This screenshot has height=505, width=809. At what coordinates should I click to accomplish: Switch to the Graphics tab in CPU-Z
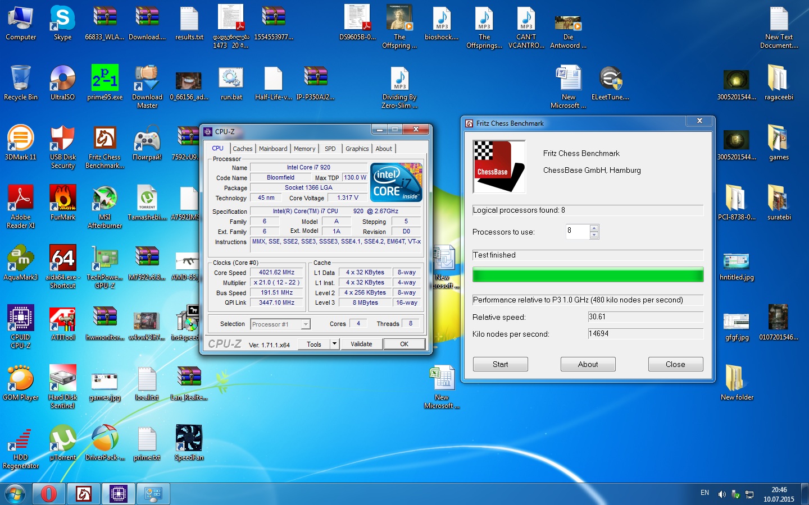tap(357, 149)
